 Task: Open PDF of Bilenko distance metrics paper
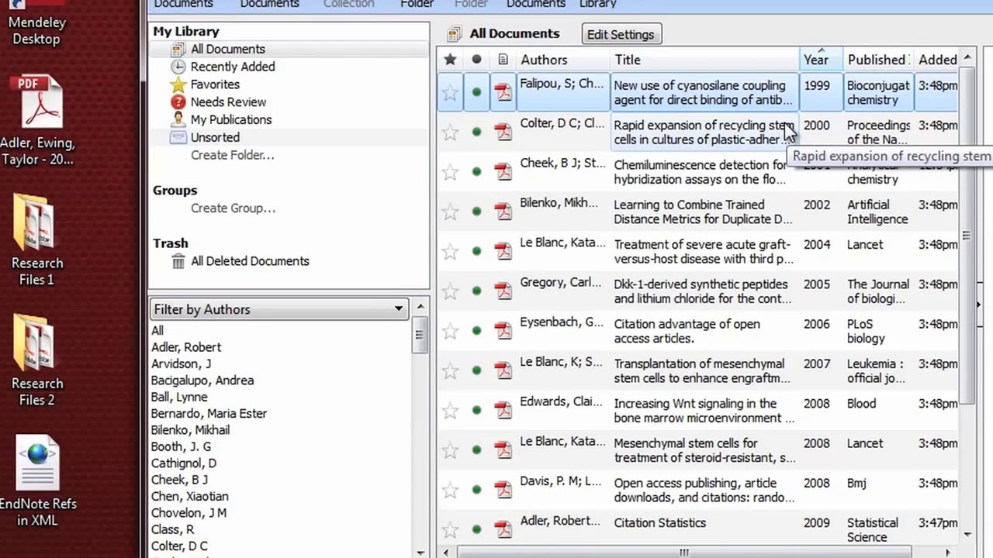tap(503, 211)
